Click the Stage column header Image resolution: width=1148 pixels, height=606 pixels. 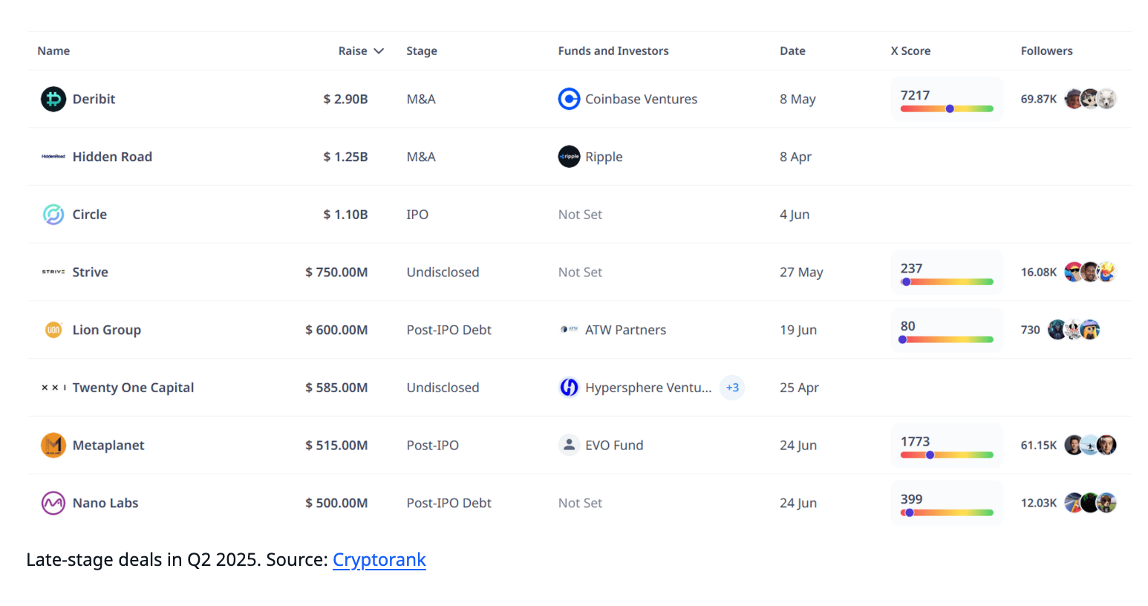tap(422, 51)
